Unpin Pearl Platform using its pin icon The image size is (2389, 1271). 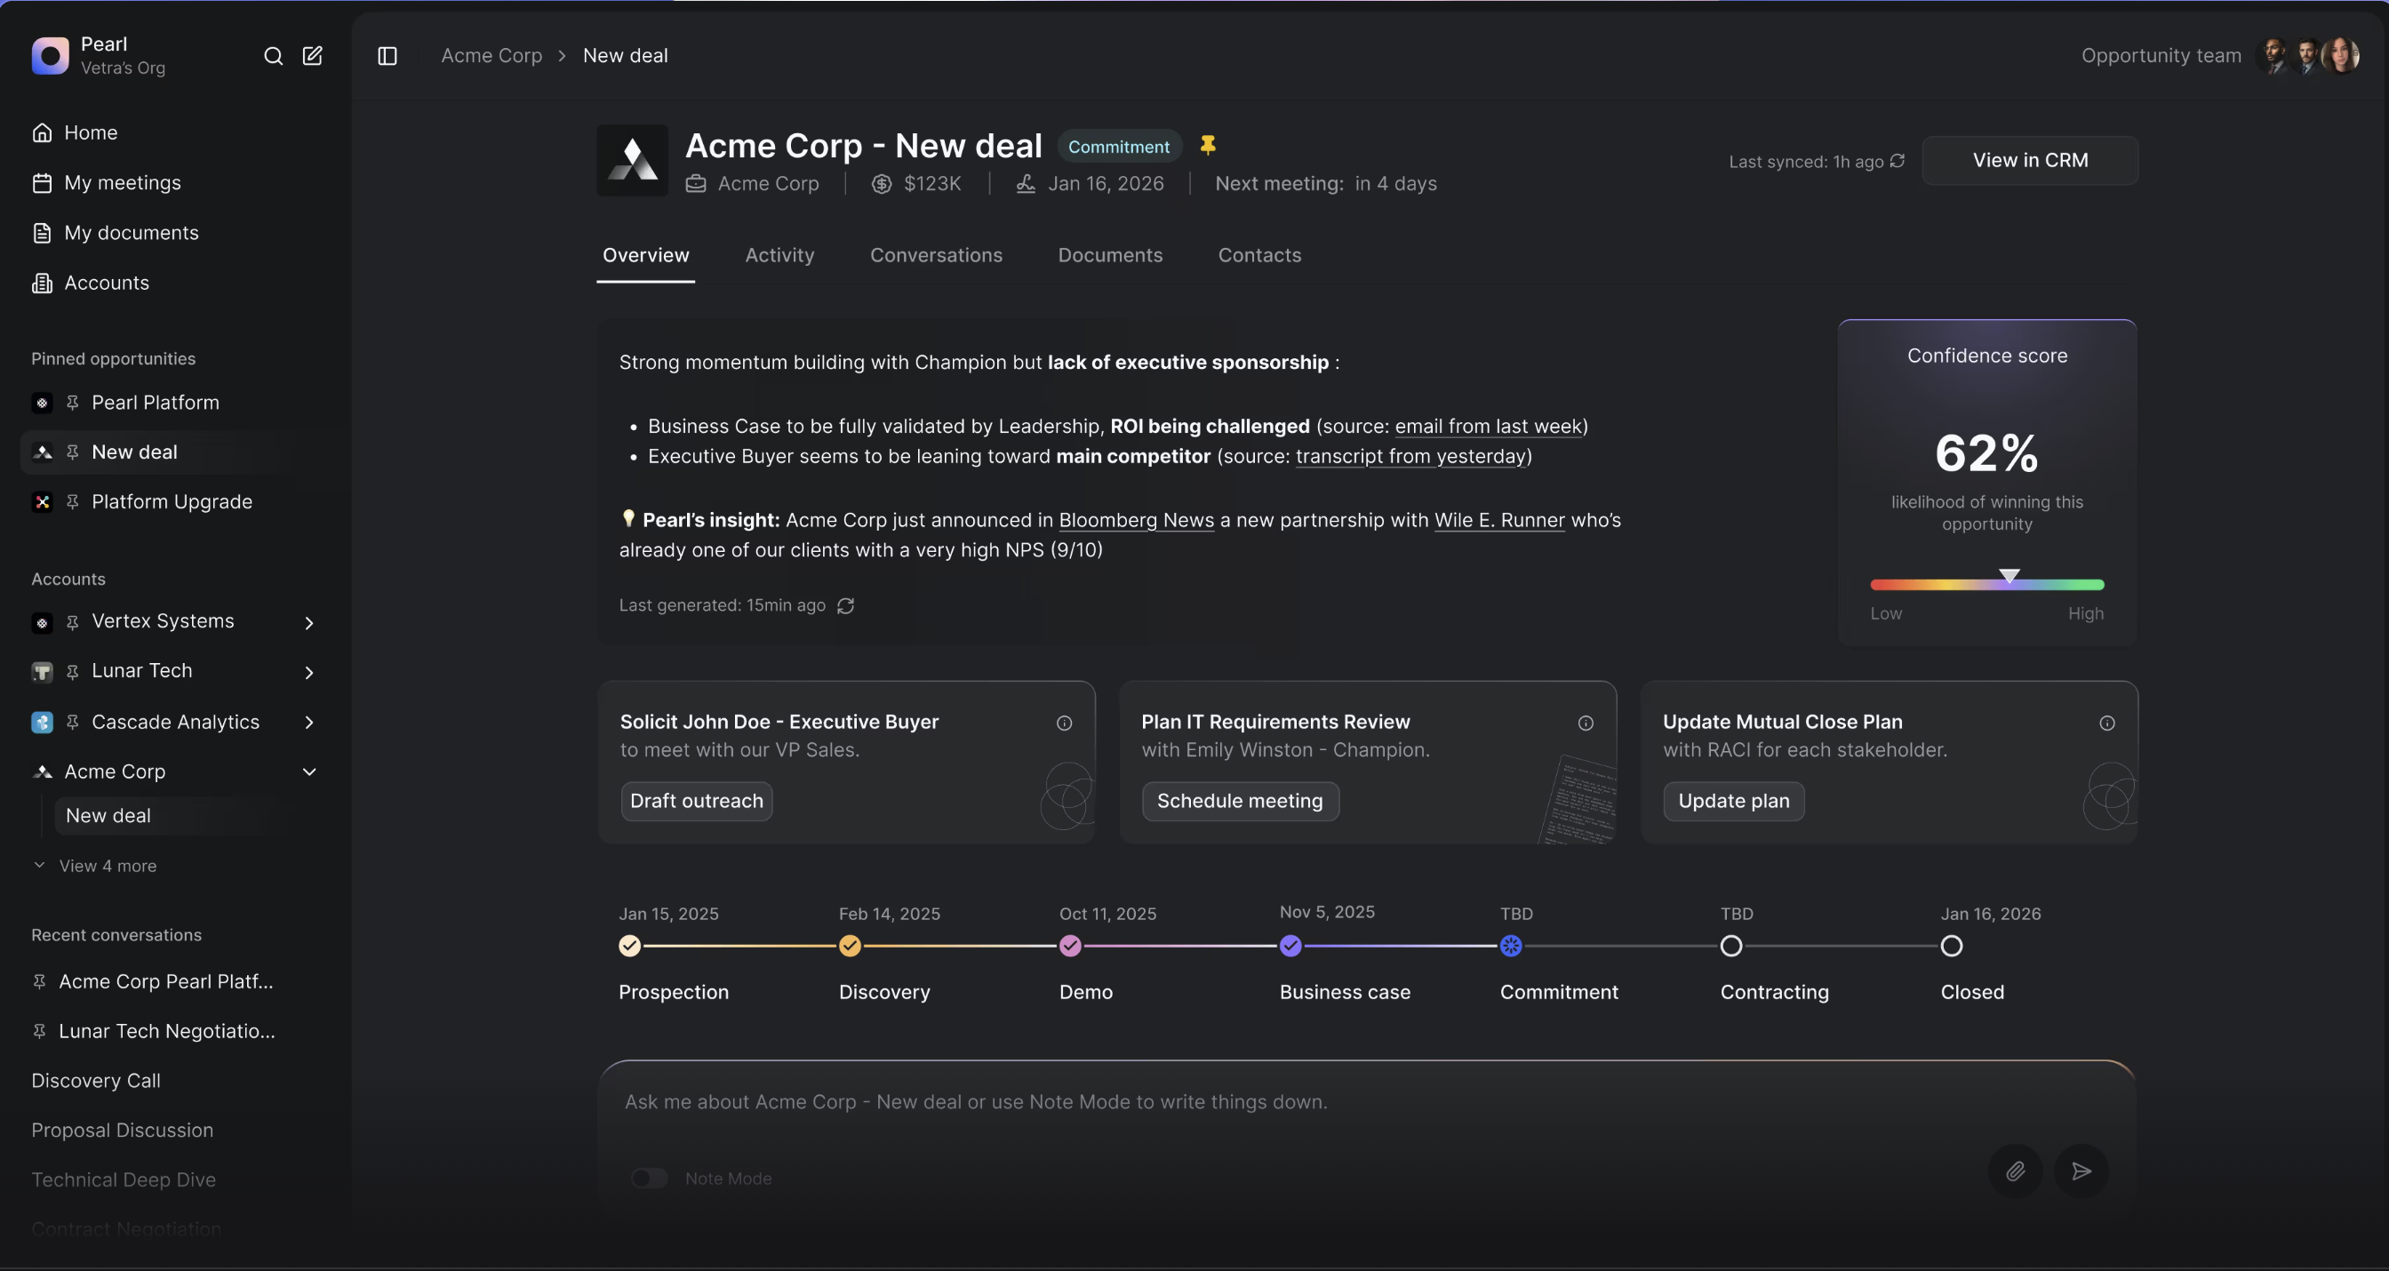pyautogui.click(x=72, y=403)
